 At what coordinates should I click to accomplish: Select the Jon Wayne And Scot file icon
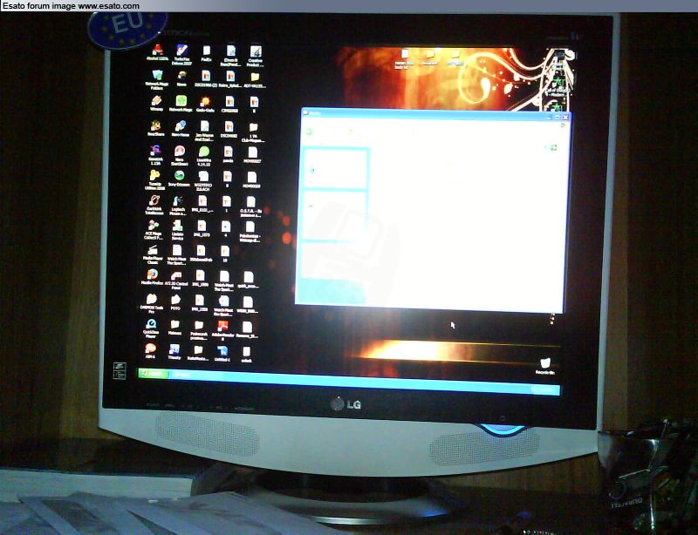[x=204, y=131]
